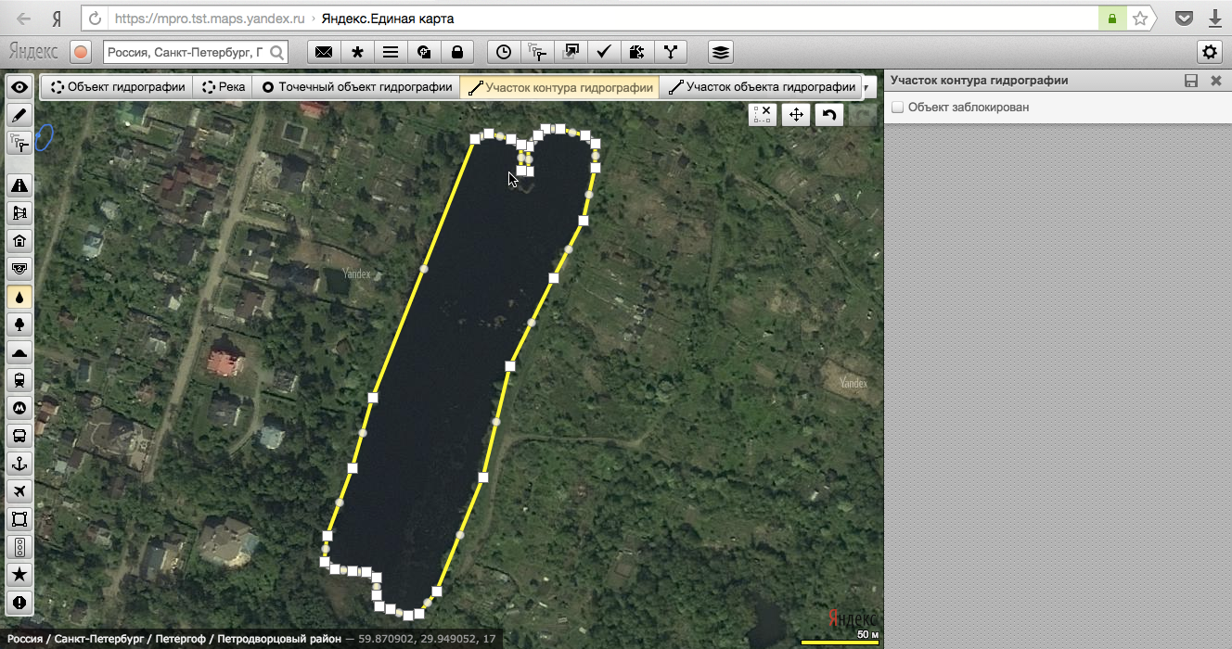This screenshot has height=649, width=1232.
Task: Open the clock history toolbar icon
Action: point(504,52)
